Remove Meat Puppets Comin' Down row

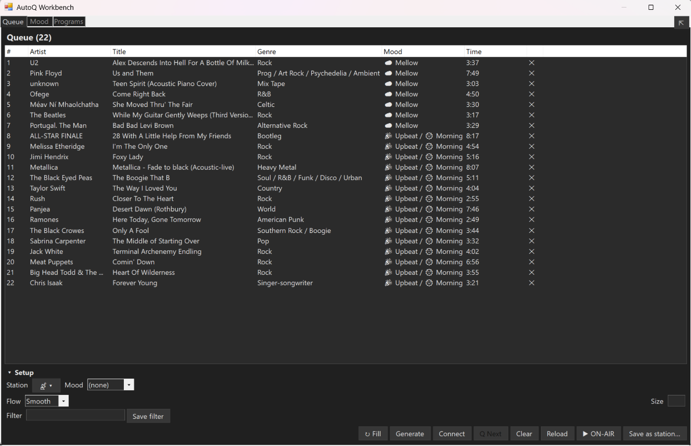532,262
